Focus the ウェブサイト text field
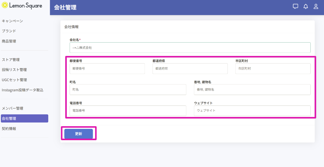Image resolution: width=324 pixels, height=167 pixels. click(252, 111)
